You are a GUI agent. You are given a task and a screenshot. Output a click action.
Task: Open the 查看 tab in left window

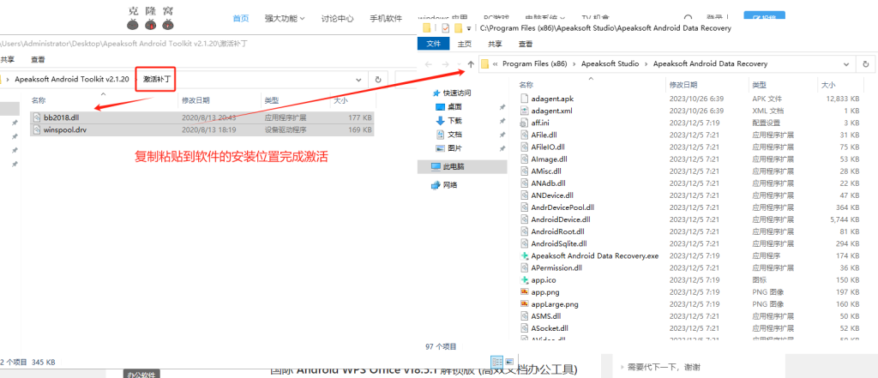(x=38, y=59)
